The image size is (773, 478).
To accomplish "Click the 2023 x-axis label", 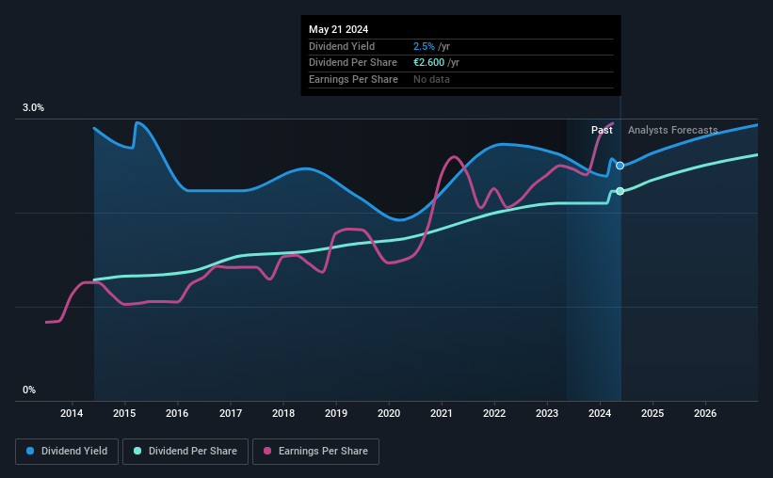I will coord(547,413).
